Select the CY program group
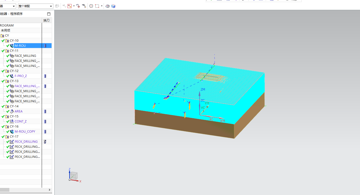Viewport: 360px width, 195px height. tap(7, 36)
